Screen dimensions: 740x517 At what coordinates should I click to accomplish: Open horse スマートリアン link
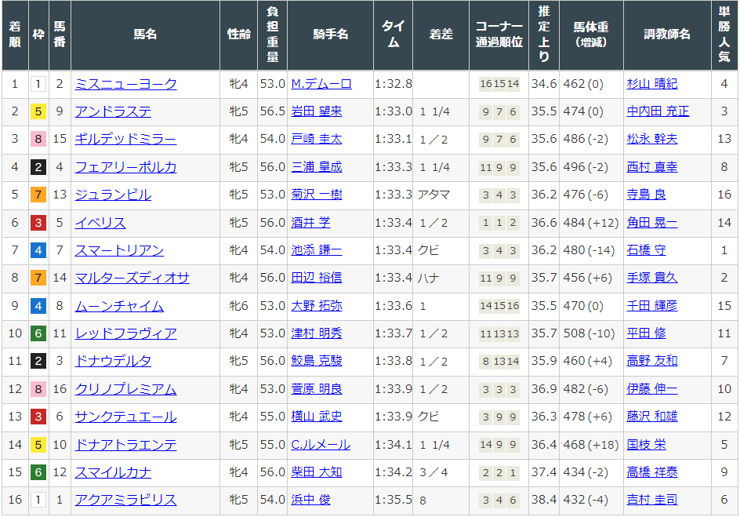coord(119,250)
